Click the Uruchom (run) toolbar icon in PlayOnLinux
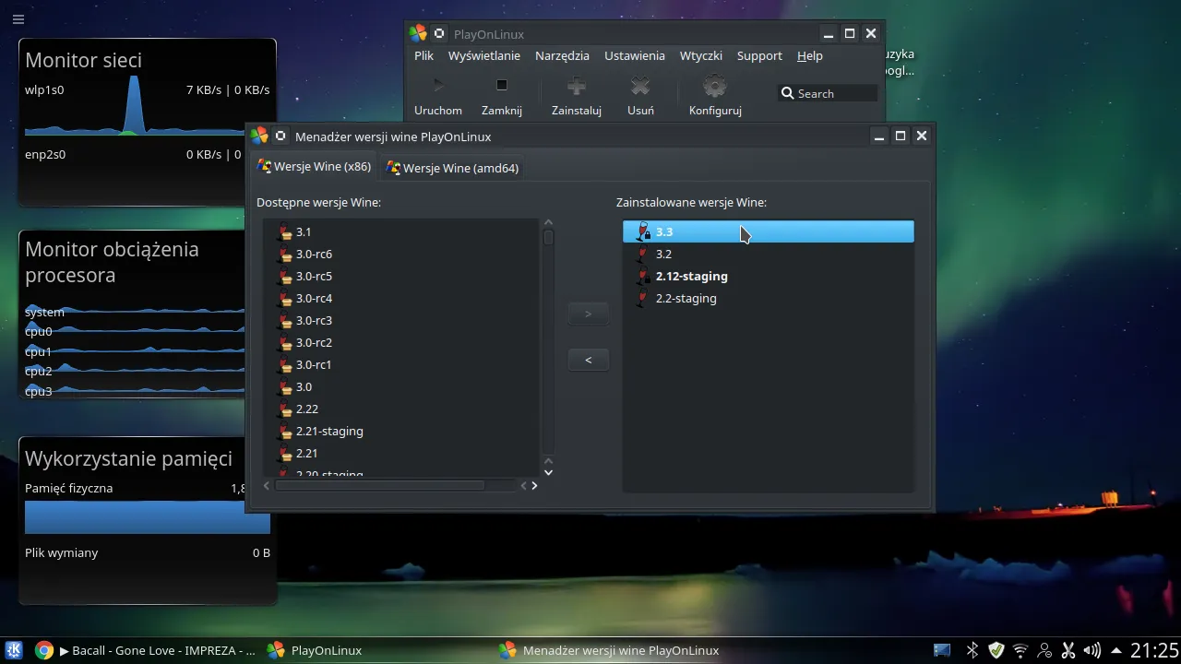Image resolution: width=1181 pixels, height=664 pixels. pyautogui.click(x=438, y=86)
